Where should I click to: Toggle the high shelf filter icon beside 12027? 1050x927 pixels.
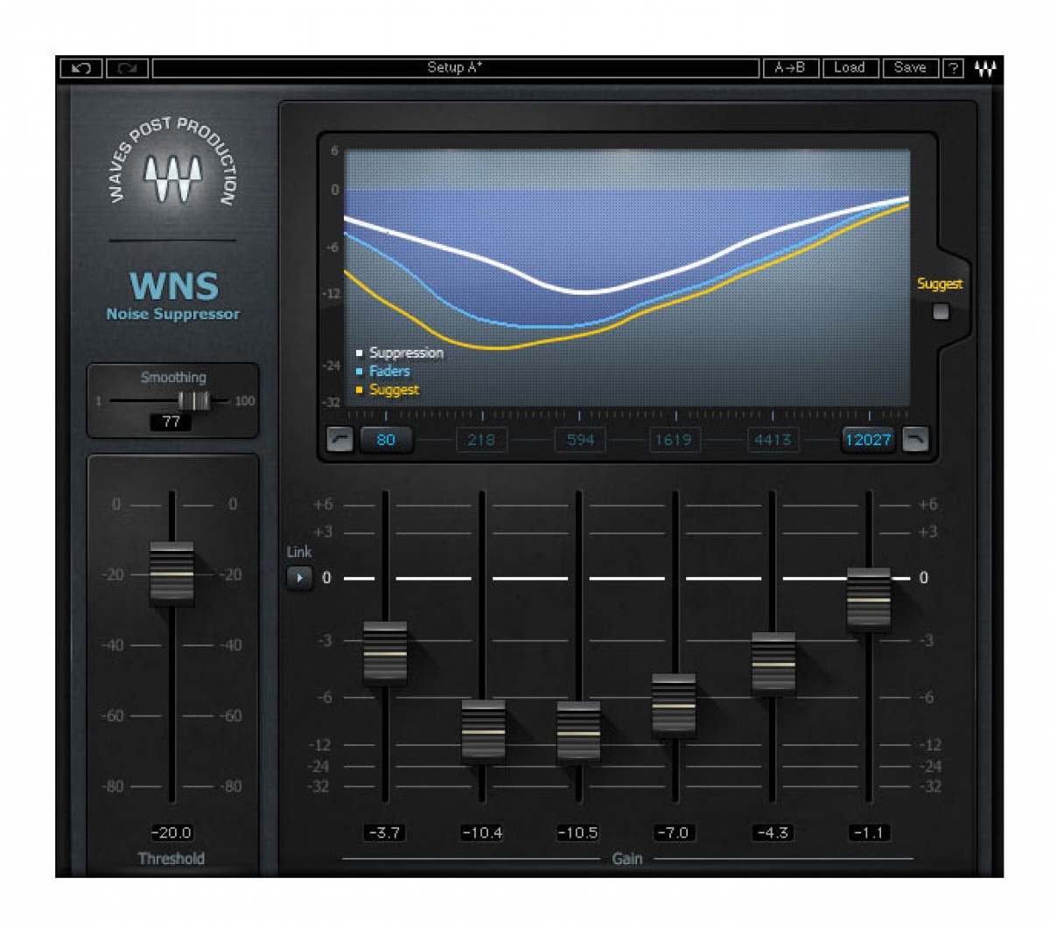[915, 439]
